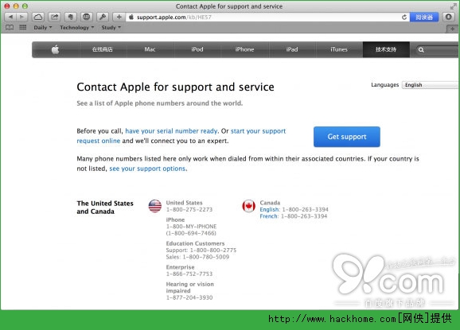The image size is (460, 330).
Task: Open the Languages English dropdown
Action: (430, 85)
